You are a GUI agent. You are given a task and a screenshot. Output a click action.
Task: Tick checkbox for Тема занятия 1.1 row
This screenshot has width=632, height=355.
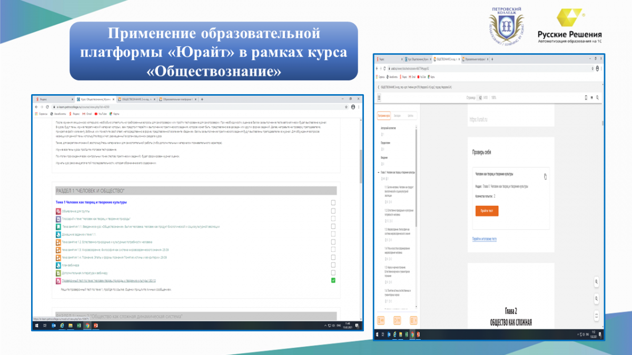tap(333, 226)
